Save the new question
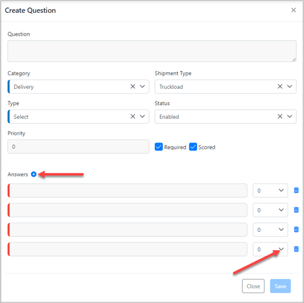 (x=280, y=286)
